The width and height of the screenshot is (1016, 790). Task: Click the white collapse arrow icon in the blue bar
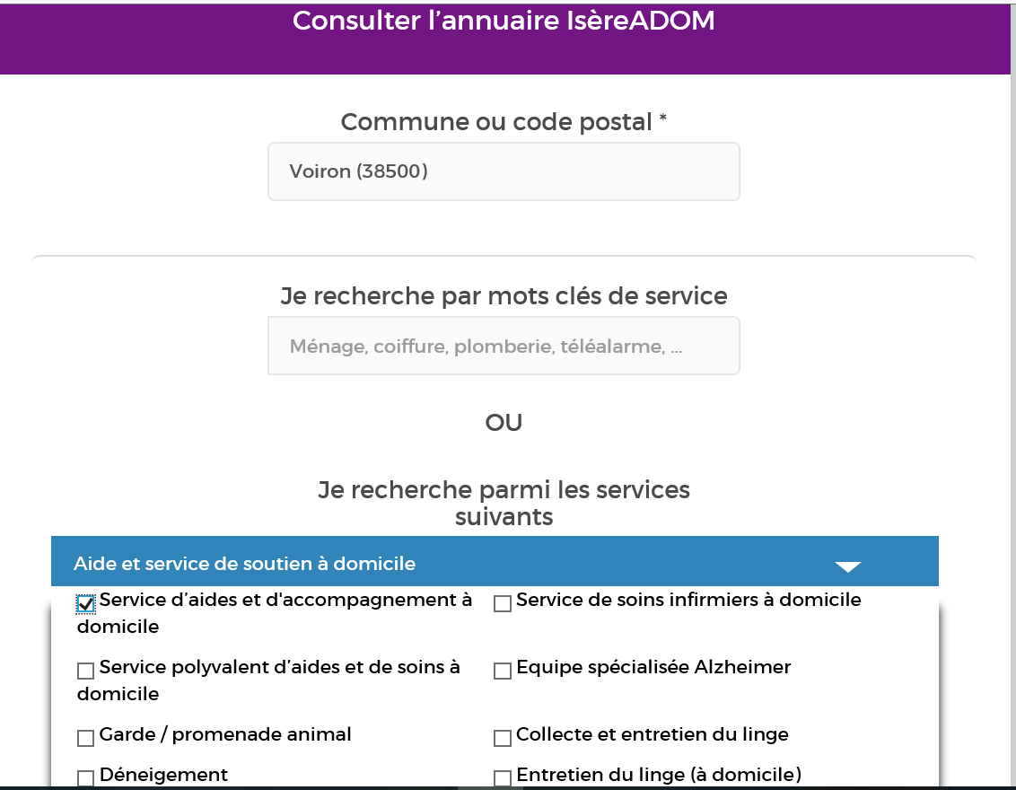[x=847, y=567]
